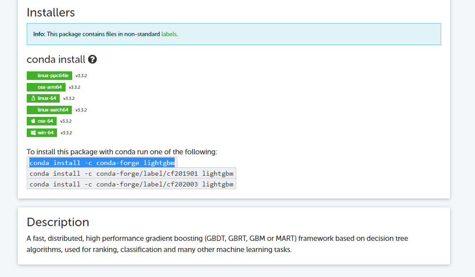This screenshot has width=475, height=277.
Task: Open the osx-arm64 platform badge
Action: tap(46, 87)
